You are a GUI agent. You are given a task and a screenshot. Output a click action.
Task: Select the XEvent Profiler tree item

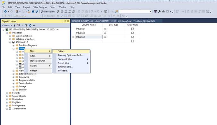point(19,109)
